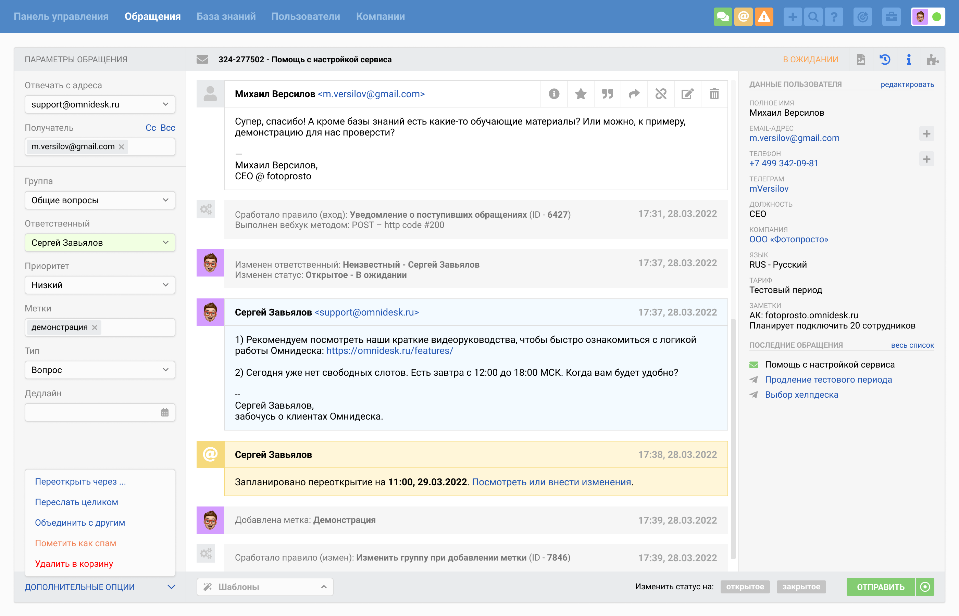Open the Группа dropdown "Общие вопросы"
This screenshot has height=616, width=959.
pos(100,200)
